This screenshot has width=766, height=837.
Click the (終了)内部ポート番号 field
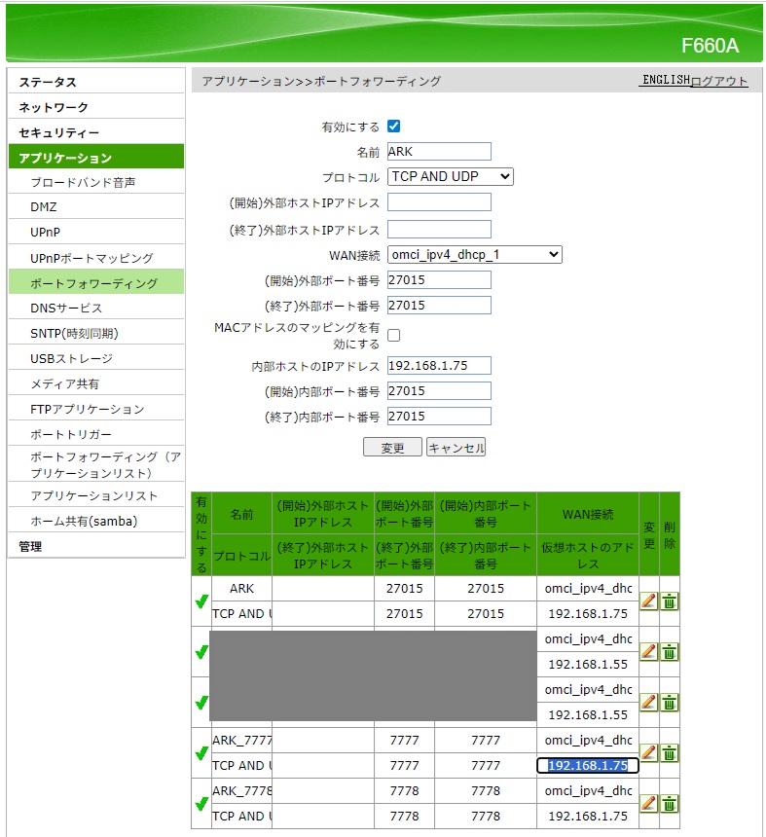439,416
